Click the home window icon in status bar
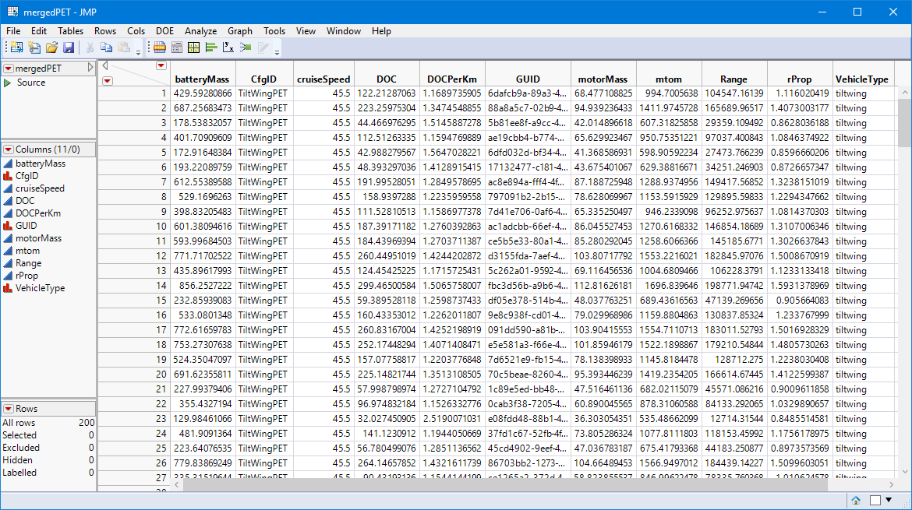 click(856, 500)
